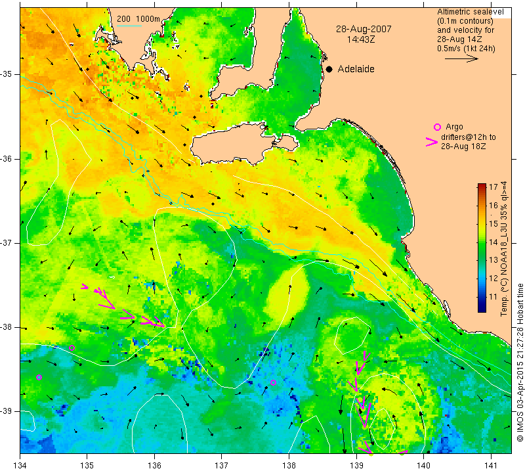This screenshot has height=473, width=525.
Task: Click the longitude label 134
Action: (x=20, y=465)
